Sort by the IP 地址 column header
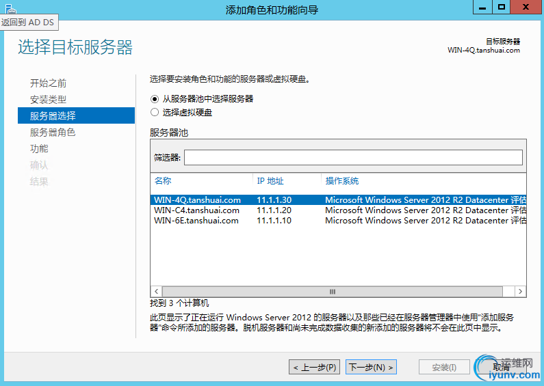The height and width of the screenshot is (386, 544). (x=270, y=181)
